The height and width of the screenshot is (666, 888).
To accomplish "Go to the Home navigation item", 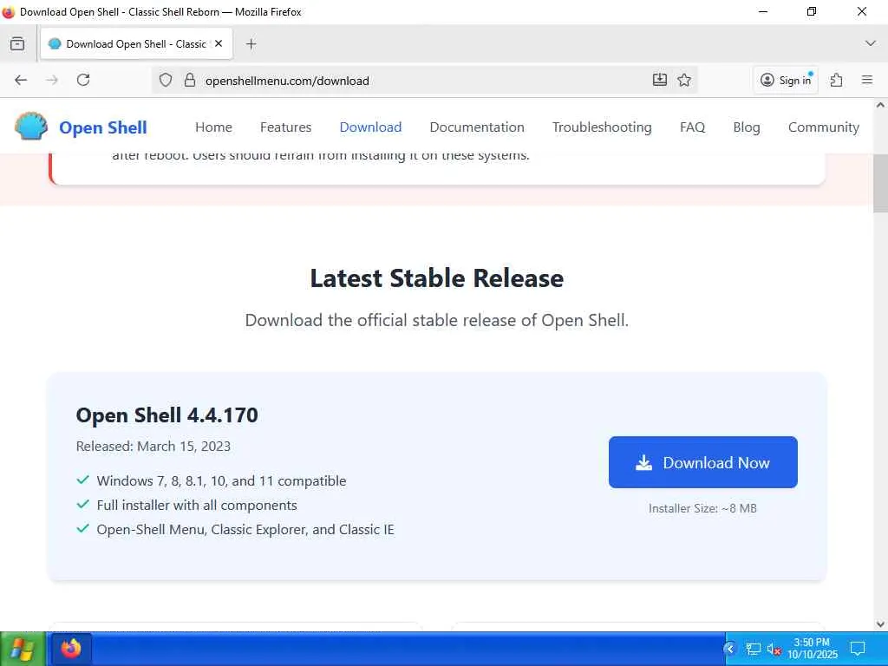I will pos(213,127).
